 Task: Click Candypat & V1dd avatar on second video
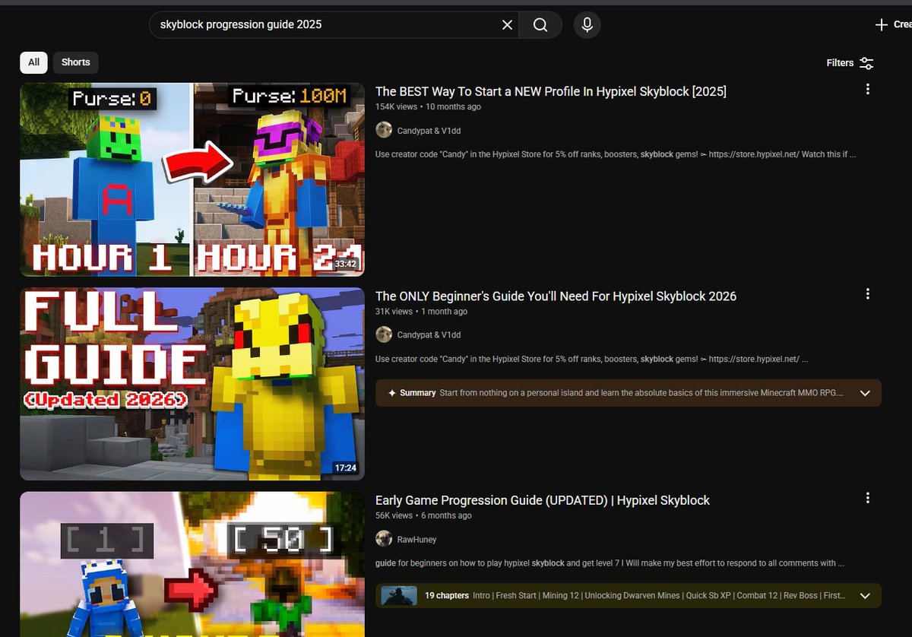[384, 334]
